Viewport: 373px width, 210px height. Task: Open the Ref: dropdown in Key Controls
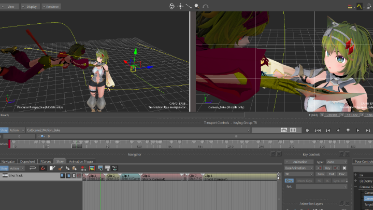(321, 187)
